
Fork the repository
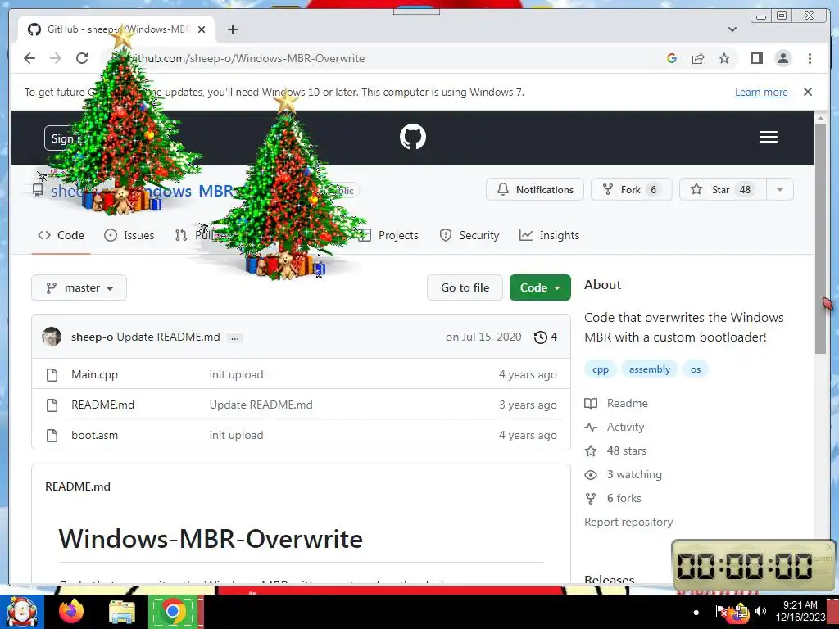click(631, 189)
